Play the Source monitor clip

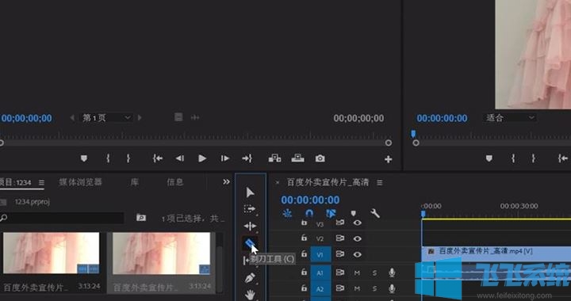coord(202,158)
